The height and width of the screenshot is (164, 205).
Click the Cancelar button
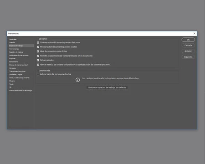click(188, 46)
